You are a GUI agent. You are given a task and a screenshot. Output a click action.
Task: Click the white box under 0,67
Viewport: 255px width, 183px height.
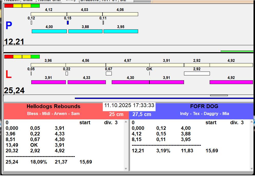point(109,74)
